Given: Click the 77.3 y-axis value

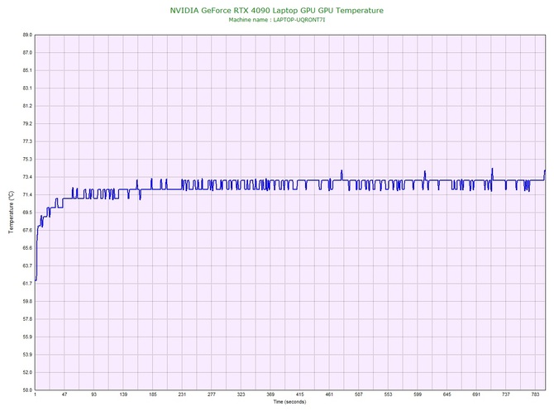Looking at the screenshot, I should tap(27, 141).
